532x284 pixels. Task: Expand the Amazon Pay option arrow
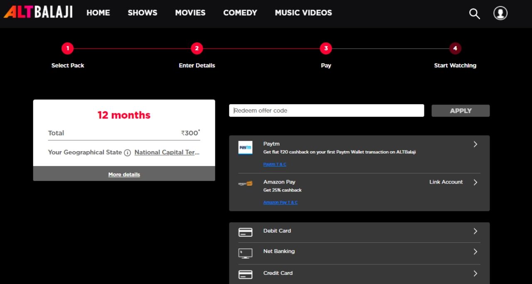click(475, 182)
